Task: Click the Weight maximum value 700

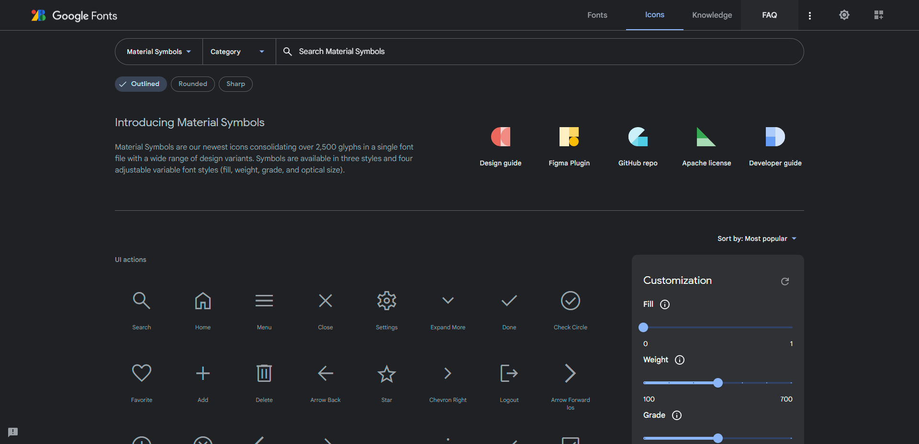Action: pyautogui.click(x=786, y=399)
